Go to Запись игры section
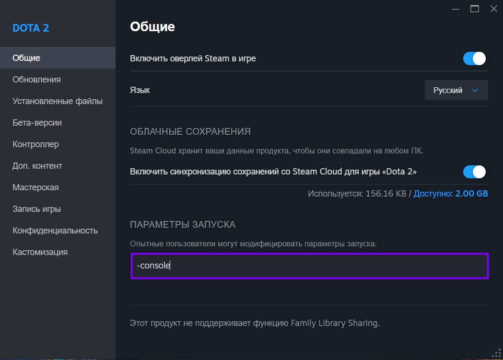 [x=36, y=209]
